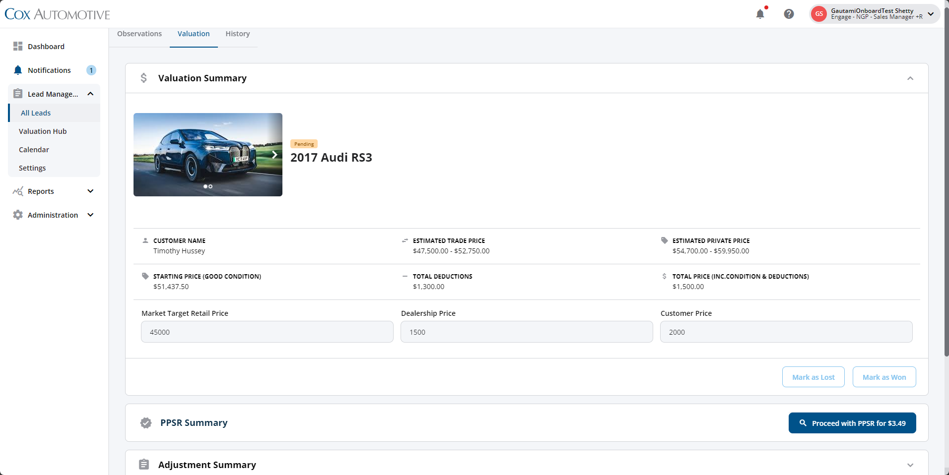The height and width of the screenshot is (475, 949).
Task: Click Proceed with PPSR for $3.49
Action: (x=852, y=423)
